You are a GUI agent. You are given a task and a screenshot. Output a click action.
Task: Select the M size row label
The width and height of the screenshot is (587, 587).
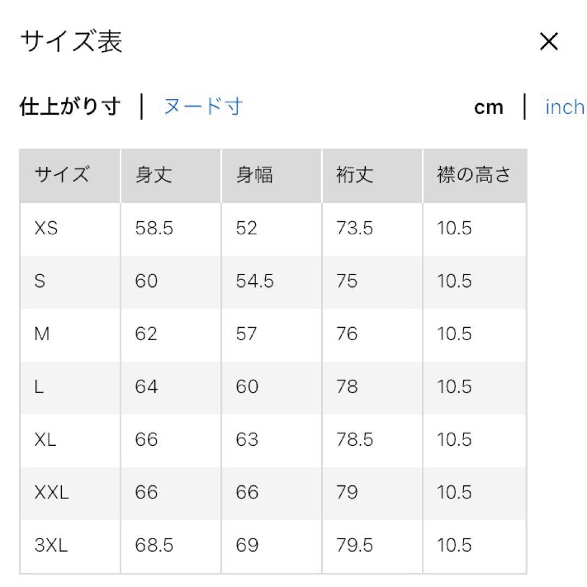(x=42, y=334)
